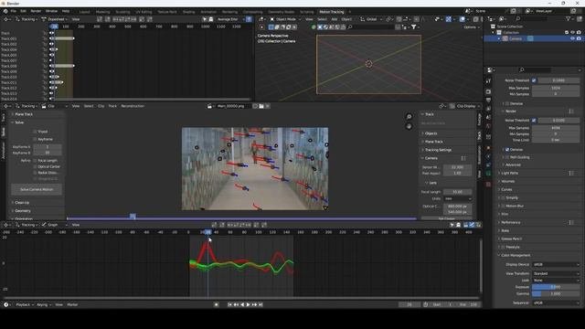Enable the Keyframe checkbox in Solve panel
The image size is (585, 329).
tap(35, 139)
